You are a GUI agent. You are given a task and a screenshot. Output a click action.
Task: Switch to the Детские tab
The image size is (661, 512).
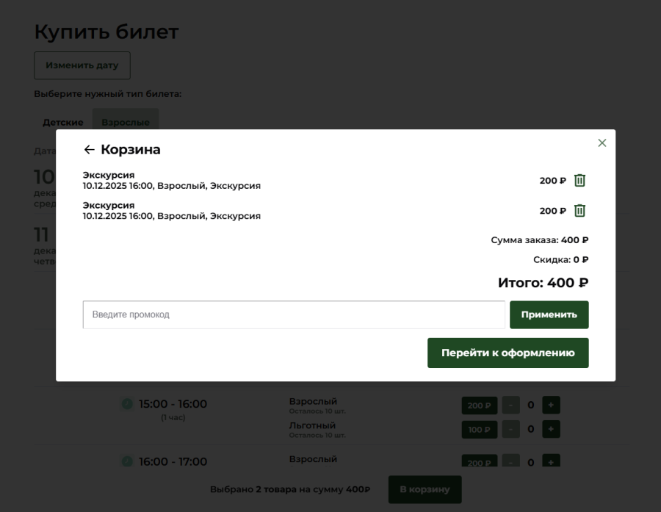pos(62,122)
